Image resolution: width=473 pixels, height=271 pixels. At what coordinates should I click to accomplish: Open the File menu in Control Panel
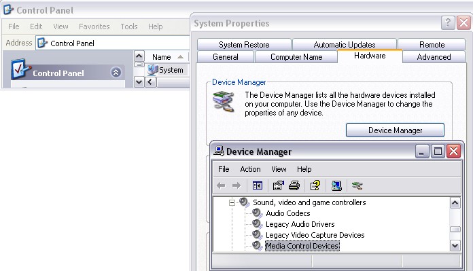tap(14, 26)
